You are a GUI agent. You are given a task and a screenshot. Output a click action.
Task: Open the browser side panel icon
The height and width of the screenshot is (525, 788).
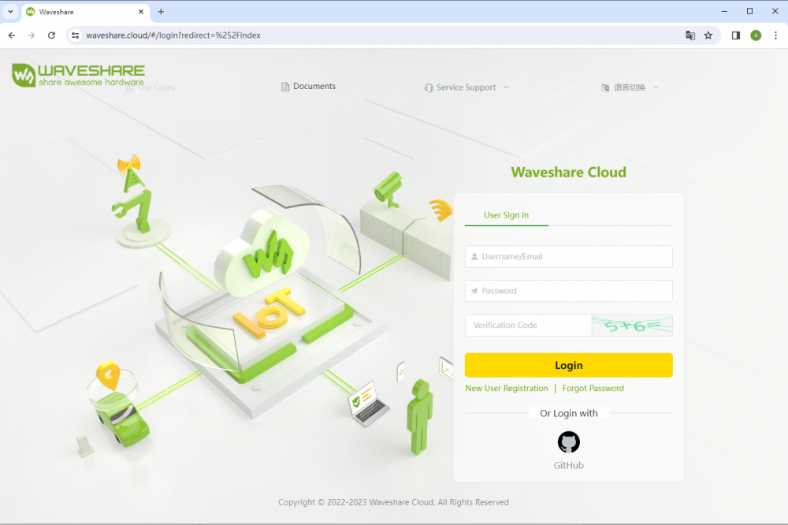click(736, 35)
